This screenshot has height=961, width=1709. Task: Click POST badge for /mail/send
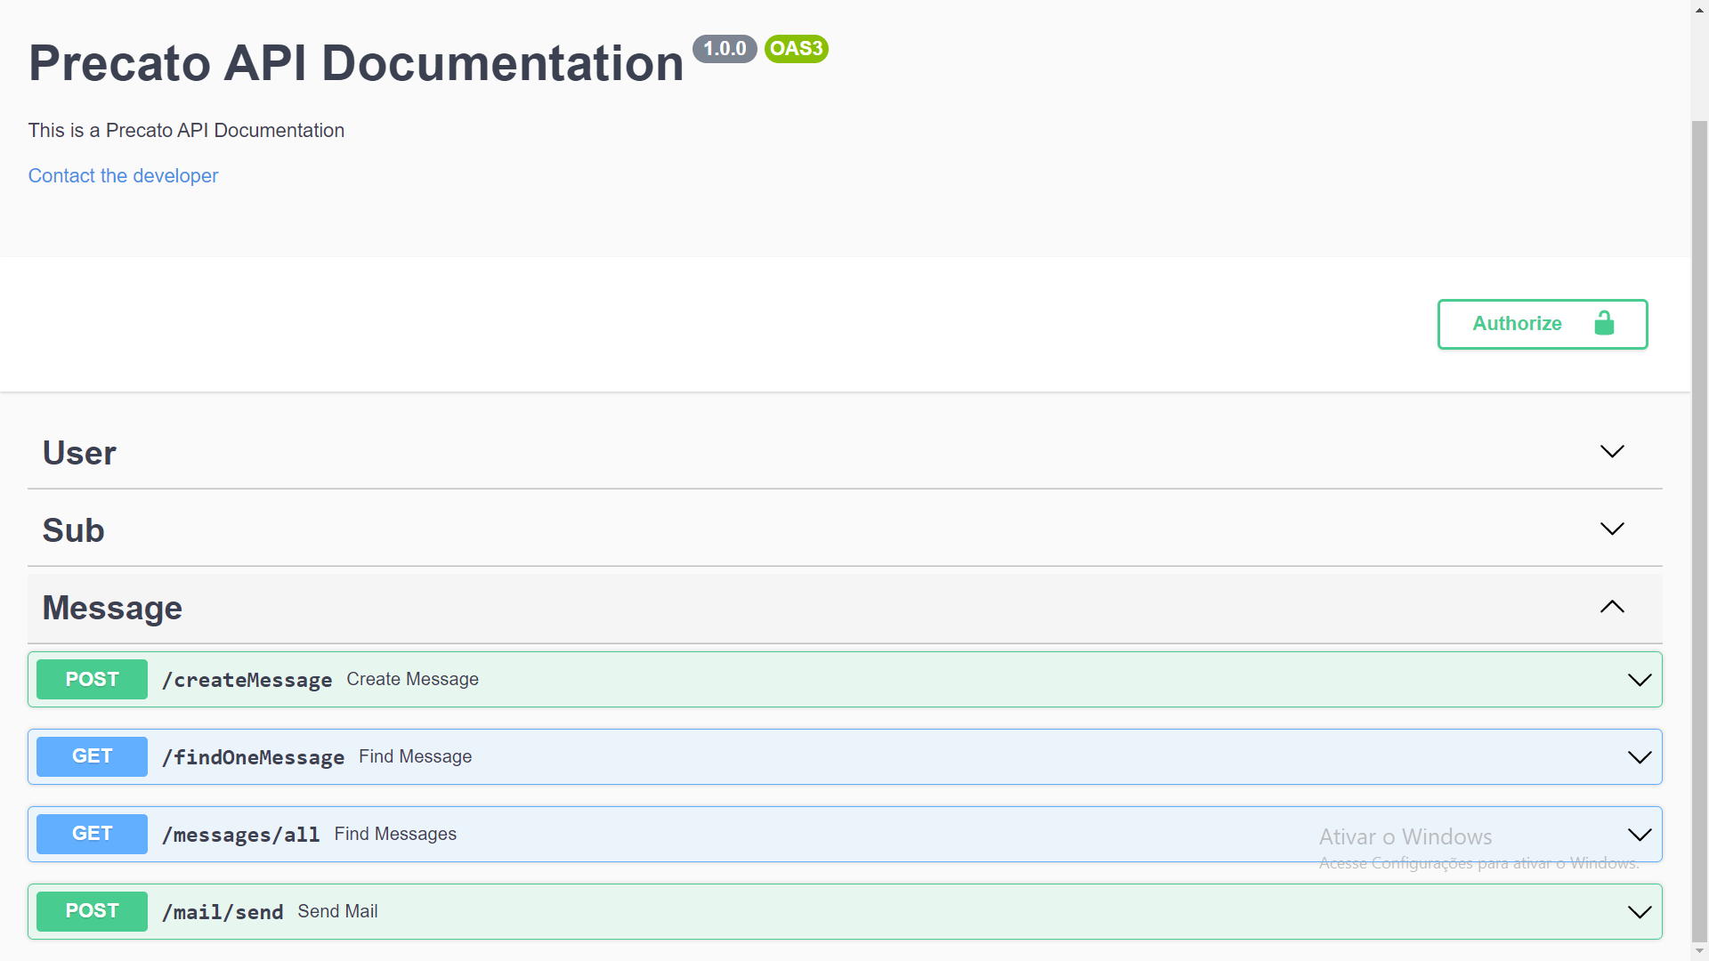[x=92, y=911]
